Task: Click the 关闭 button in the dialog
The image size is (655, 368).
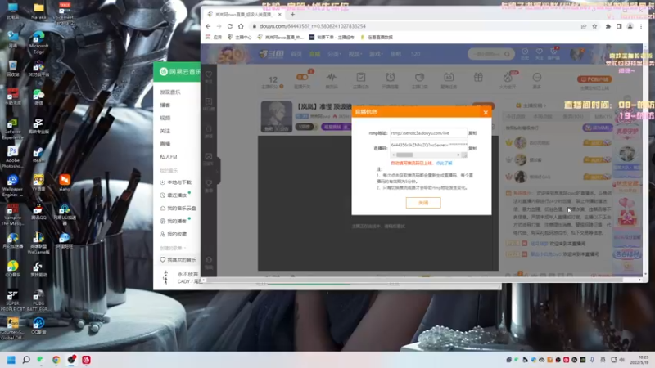Action: click(x=423, y=203)
